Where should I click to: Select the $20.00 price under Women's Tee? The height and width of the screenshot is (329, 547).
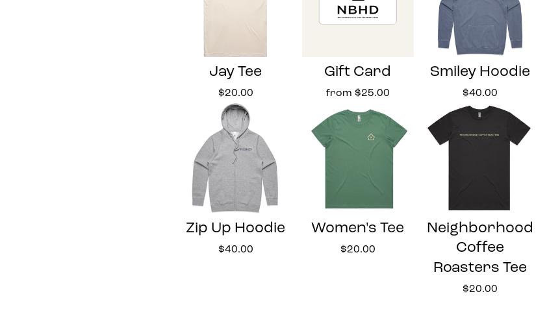pos(357,249)
